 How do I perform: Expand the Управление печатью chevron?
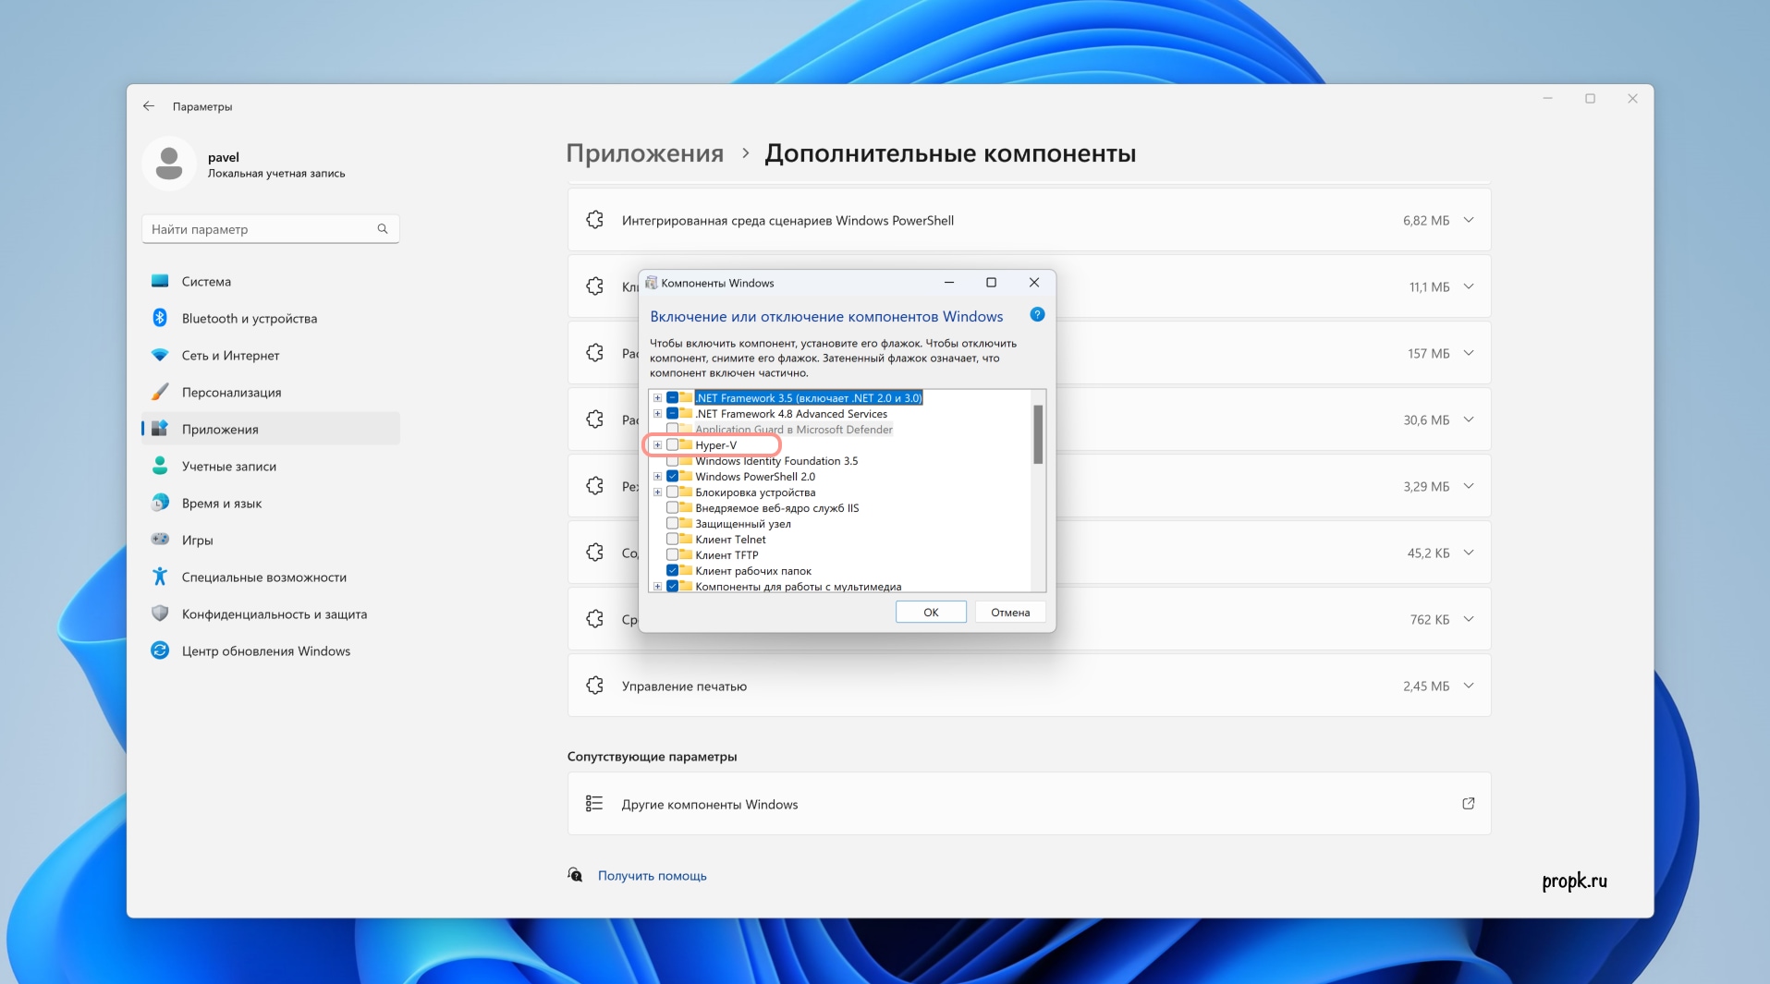point(1469,686)
